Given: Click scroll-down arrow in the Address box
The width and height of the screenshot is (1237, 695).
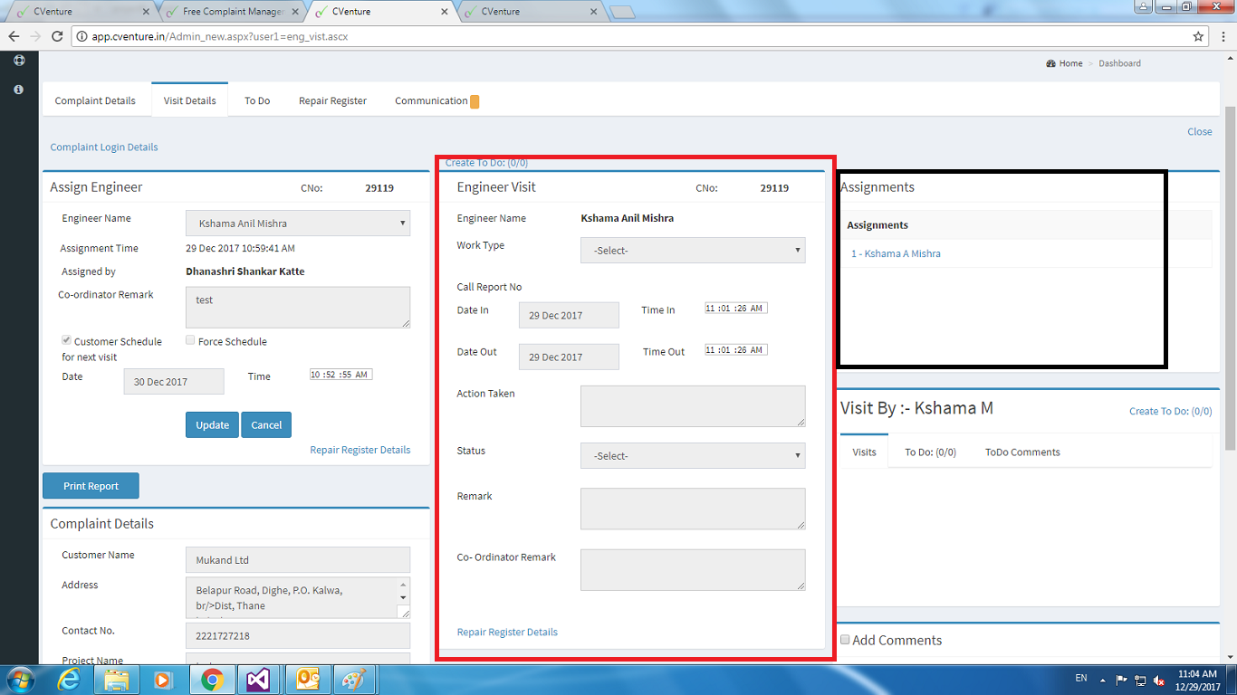Looking at the screenshot, I should 403,597.
